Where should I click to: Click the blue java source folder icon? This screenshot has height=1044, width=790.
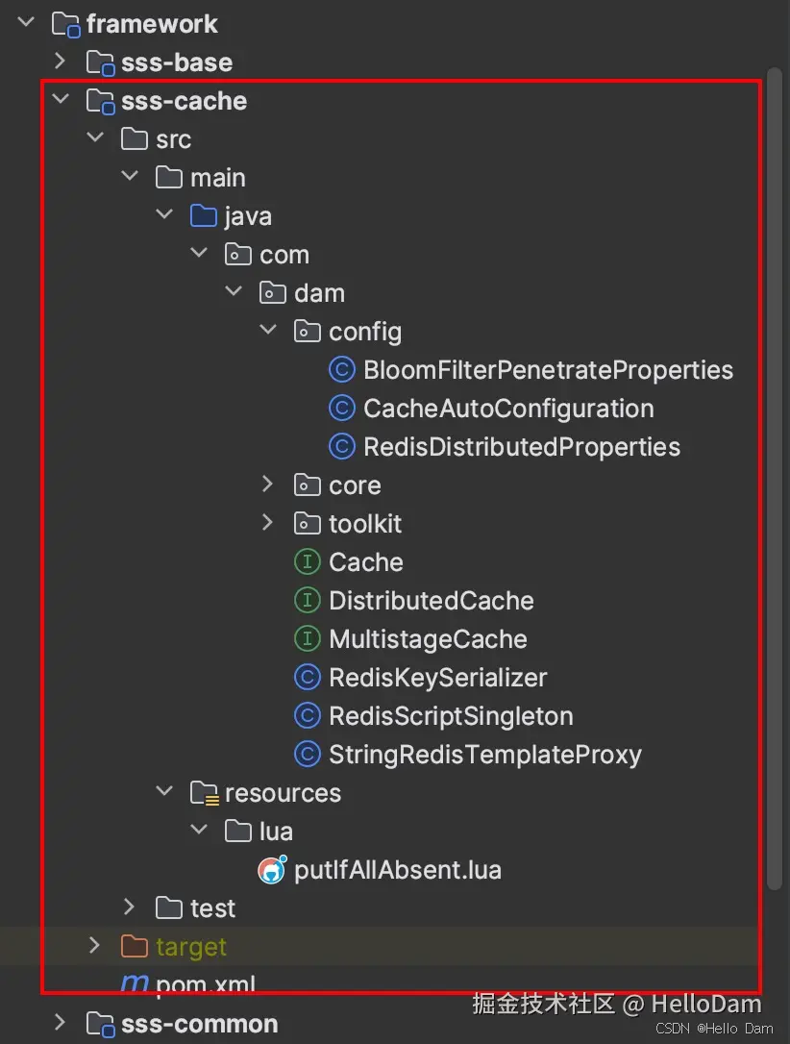point(204,215)
